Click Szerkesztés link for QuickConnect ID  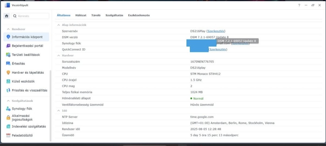click(218, 49)
